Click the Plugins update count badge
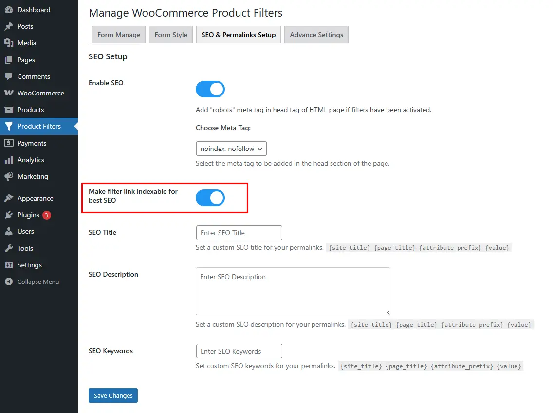 47,215
